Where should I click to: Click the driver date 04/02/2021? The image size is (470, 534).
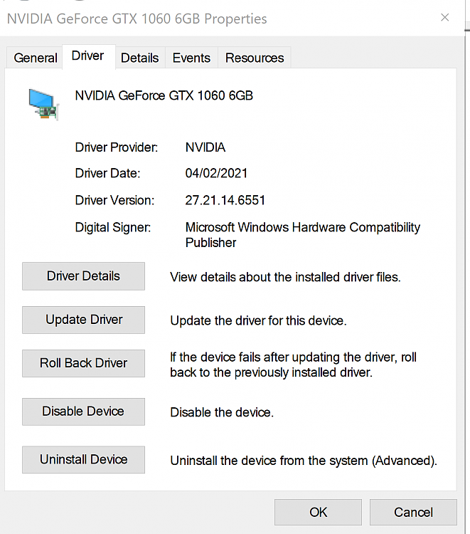coord(216,173)
